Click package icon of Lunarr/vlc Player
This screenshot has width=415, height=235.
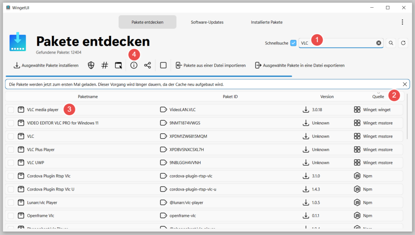pos(21,202)
